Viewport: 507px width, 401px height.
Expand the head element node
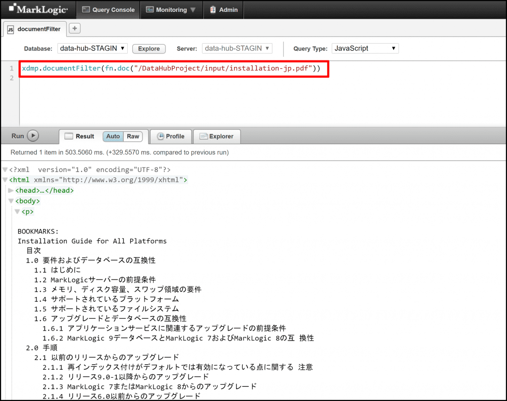11,190
